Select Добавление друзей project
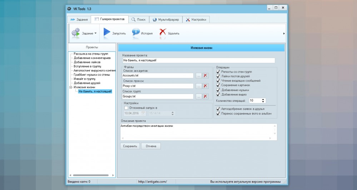Screen dimensions: 357x190 pyautogui.click(x=87, y=83)
